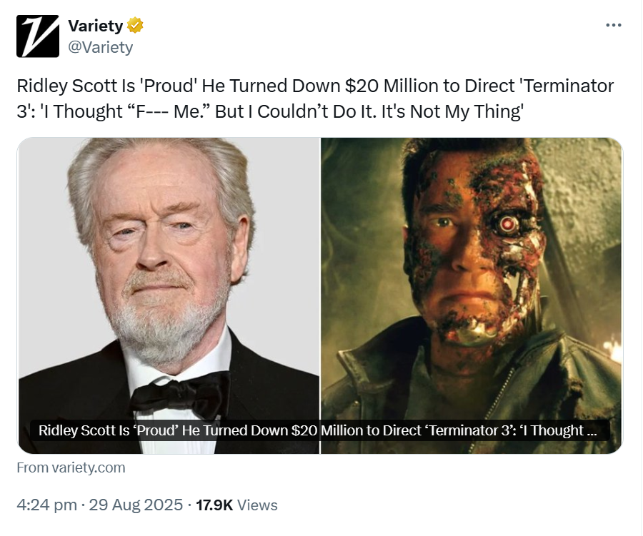Click the 4:24 pm timestamp
The width and height of the screenshot is (643, 536).
46,505
